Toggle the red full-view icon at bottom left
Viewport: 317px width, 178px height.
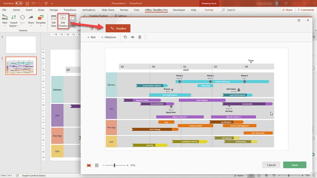(89, 165)
